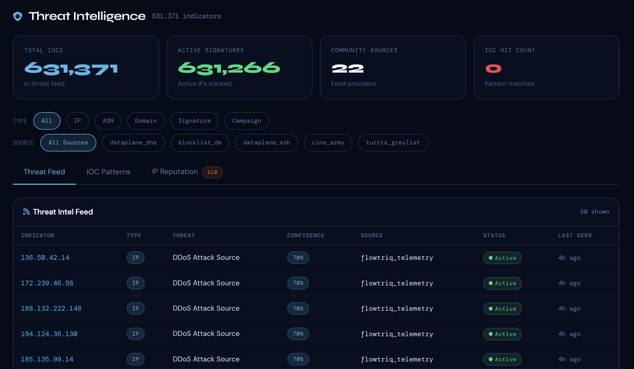The image size is (634, 369).
Task: Select the blocklist_de source chip
Action: tap(200, 143)
